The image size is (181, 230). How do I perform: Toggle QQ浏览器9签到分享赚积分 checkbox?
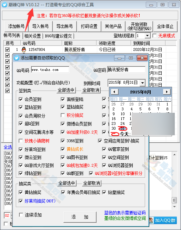pos(91,173)
